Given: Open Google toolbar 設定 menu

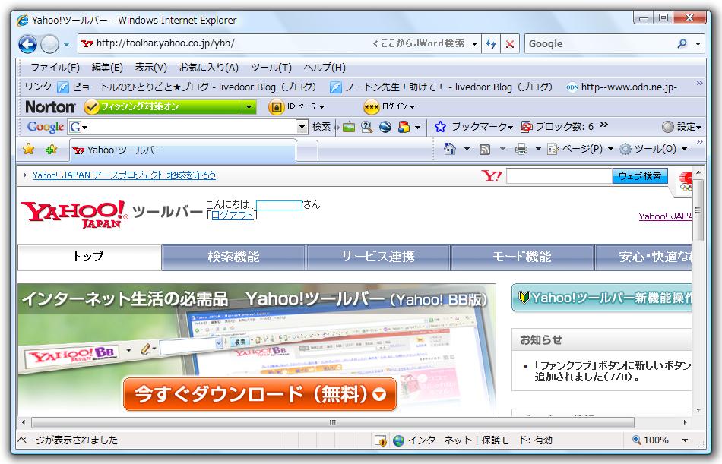Looking at the screenshot, I should coord(682,127).
